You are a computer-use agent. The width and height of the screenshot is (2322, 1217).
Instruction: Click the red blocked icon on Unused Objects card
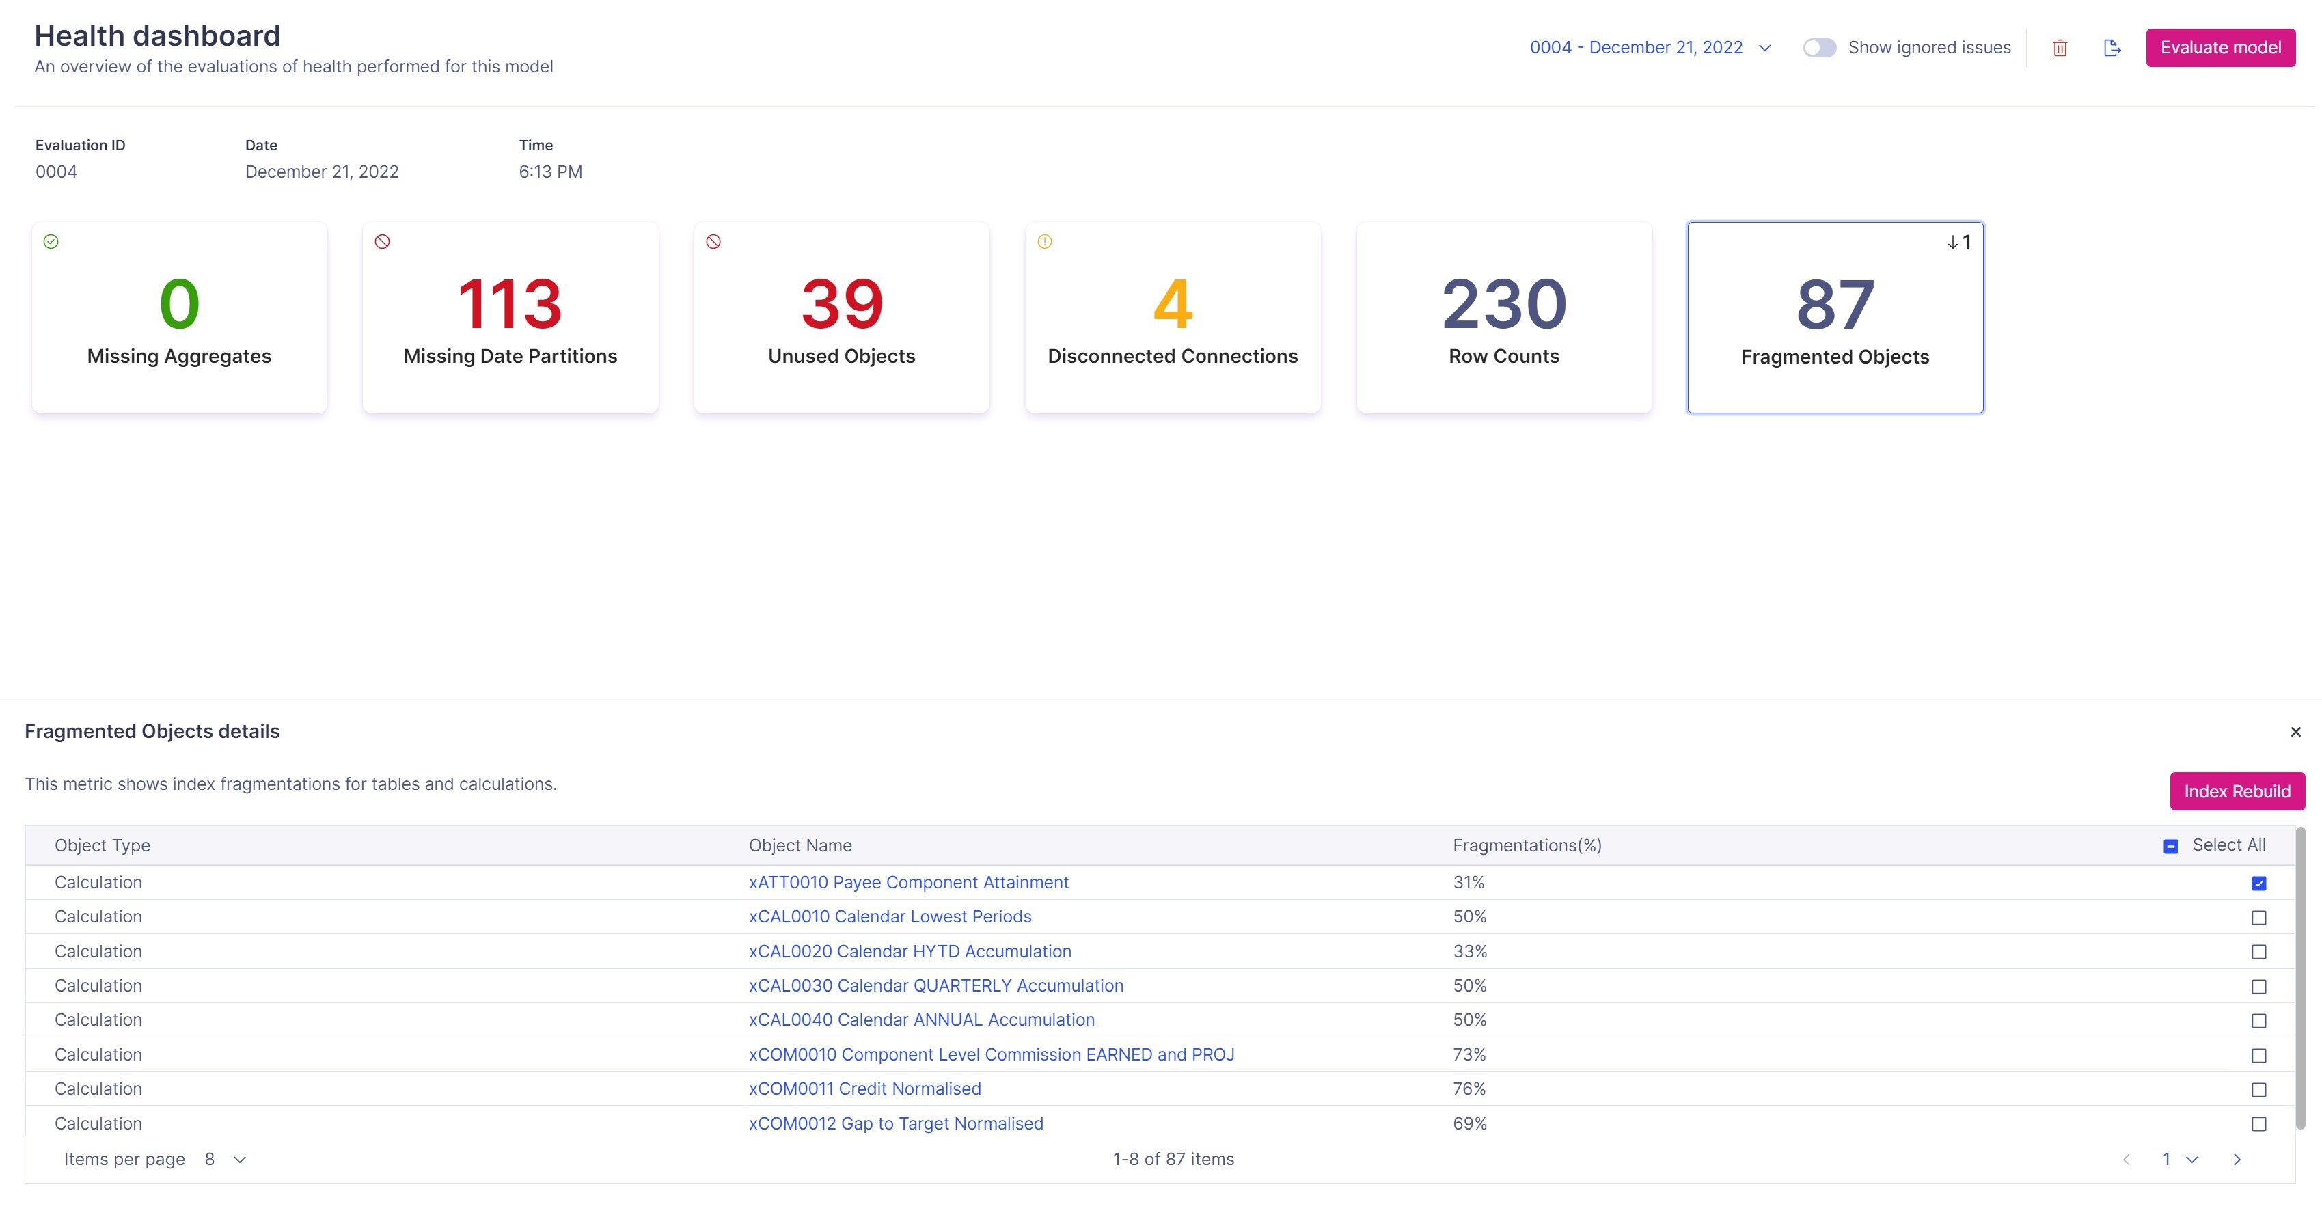[x=713, y=242]
